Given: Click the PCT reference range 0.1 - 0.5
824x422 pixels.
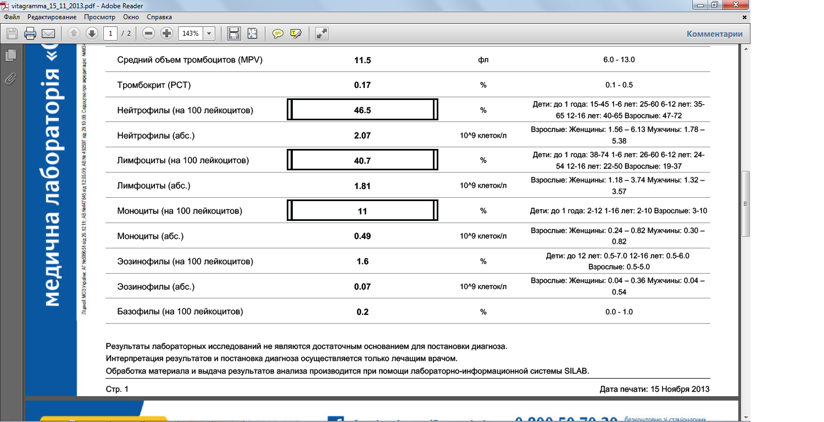Looking at the screenshot, I should pyautogui.click(x=619, y=85).
